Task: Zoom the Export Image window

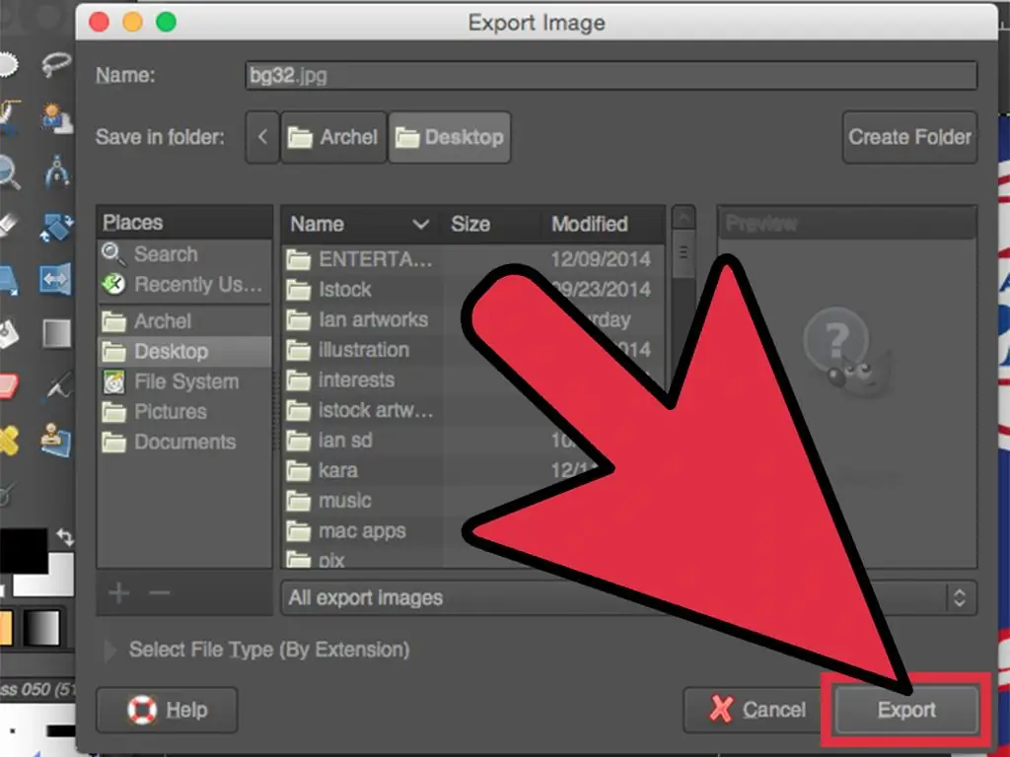Action: point(166,22)
